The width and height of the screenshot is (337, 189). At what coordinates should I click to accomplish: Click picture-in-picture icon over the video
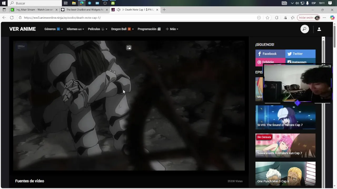click(129, 48)
